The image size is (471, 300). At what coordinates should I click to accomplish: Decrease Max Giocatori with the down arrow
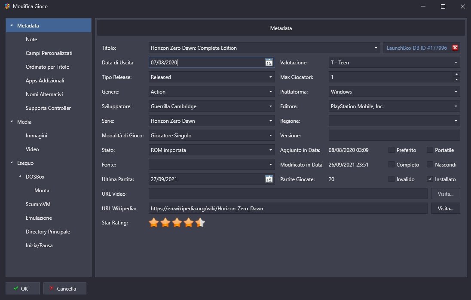coord(456,80)
